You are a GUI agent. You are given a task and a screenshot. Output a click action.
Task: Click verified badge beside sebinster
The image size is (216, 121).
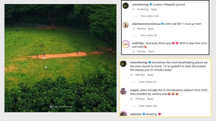(144, 114)
